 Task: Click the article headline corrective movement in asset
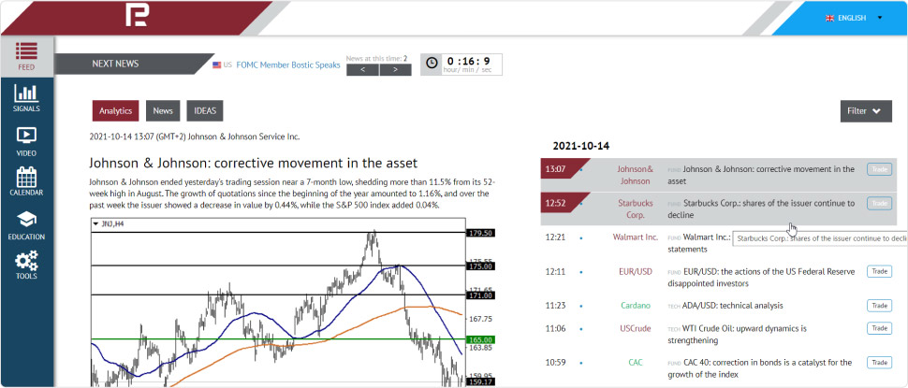[254, 163]
